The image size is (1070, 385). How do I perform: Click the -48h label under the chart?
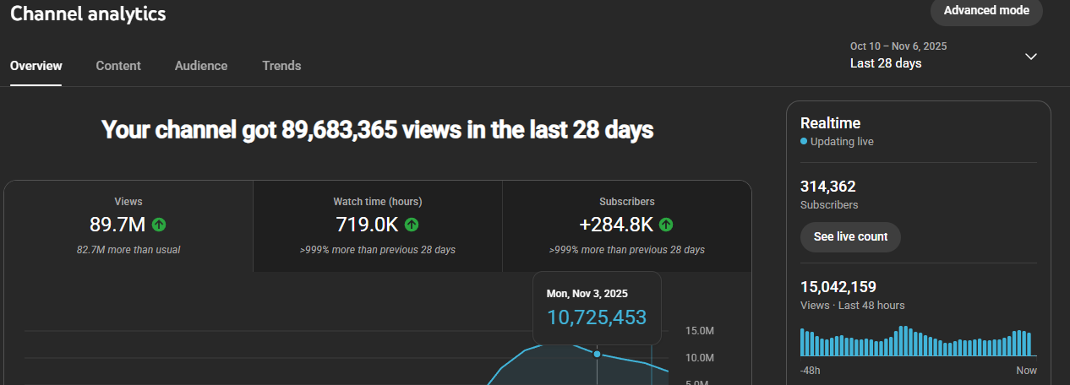pyautogui.click(x=810, y=371)
